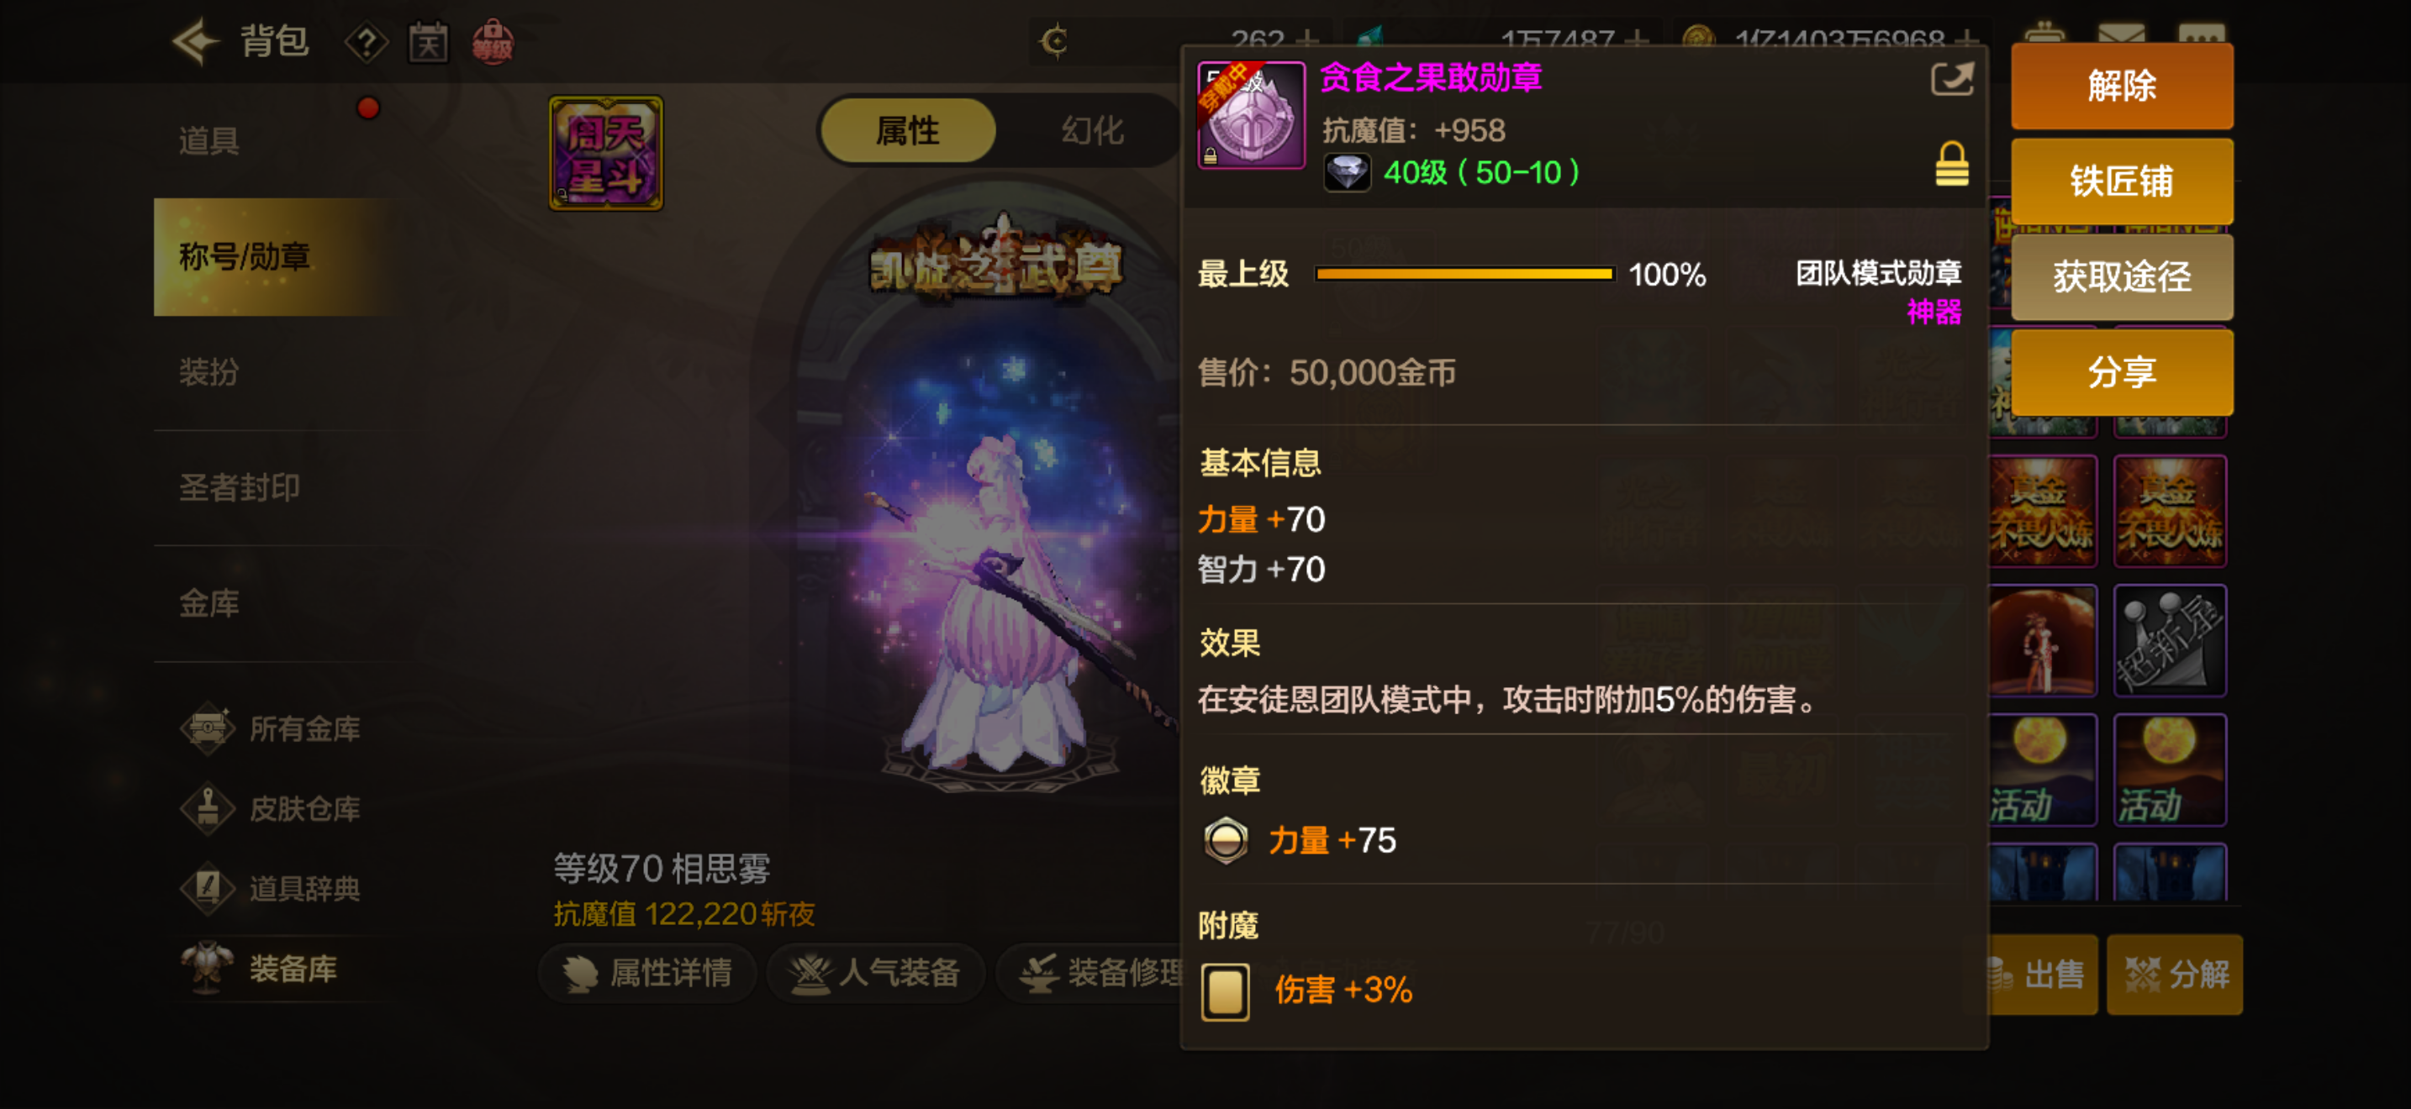Open the calendar icon in top bar

pos(428,42)
